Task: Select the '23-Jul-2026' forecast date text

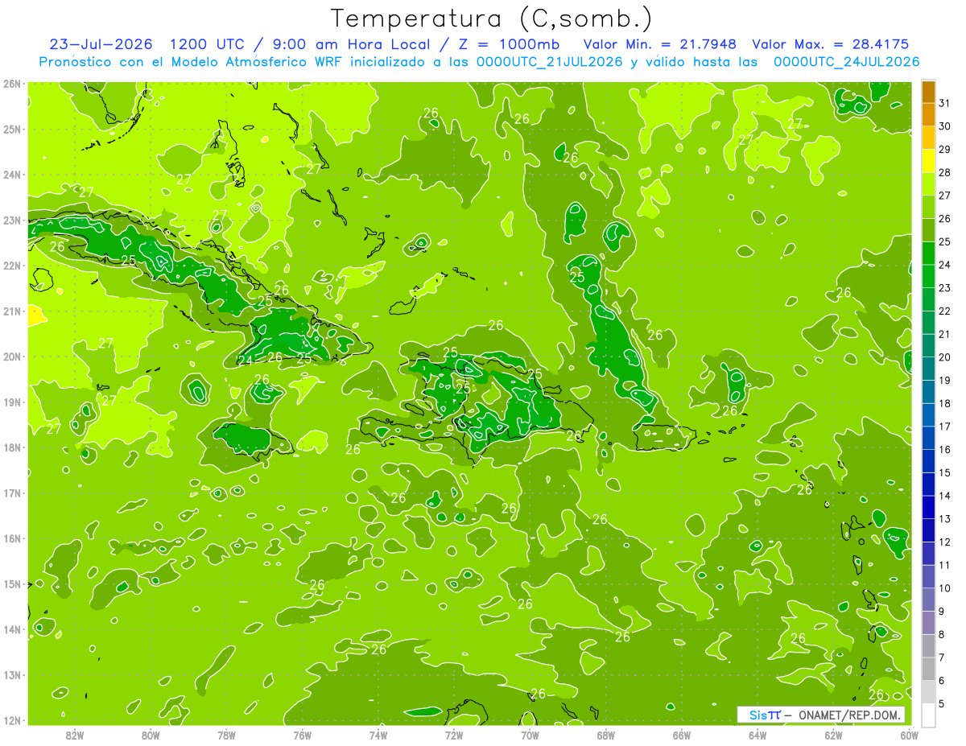Action: click(101, 44)
